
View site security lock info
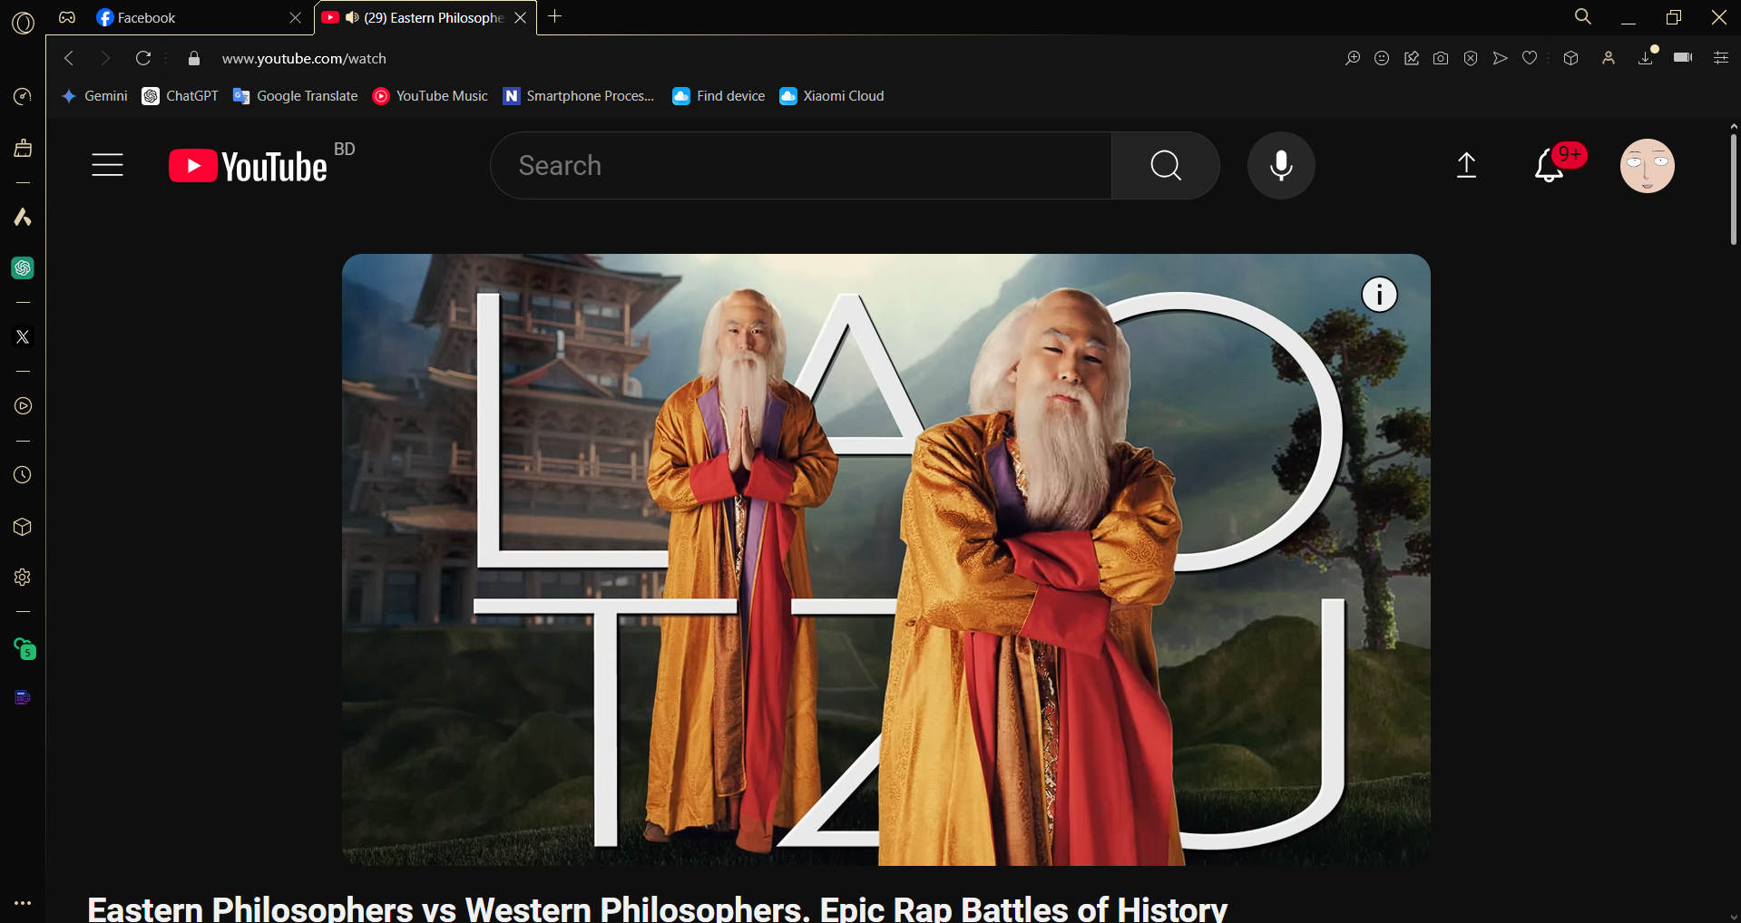tap(193, 58)
